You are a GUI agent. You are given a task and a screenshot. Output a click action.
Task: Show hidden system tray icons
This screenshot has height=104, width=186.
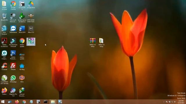164,102
